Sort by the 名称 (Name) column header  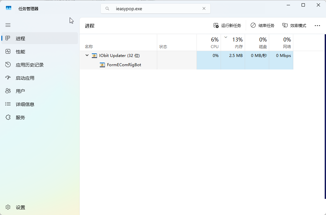[x=89, y=47]
